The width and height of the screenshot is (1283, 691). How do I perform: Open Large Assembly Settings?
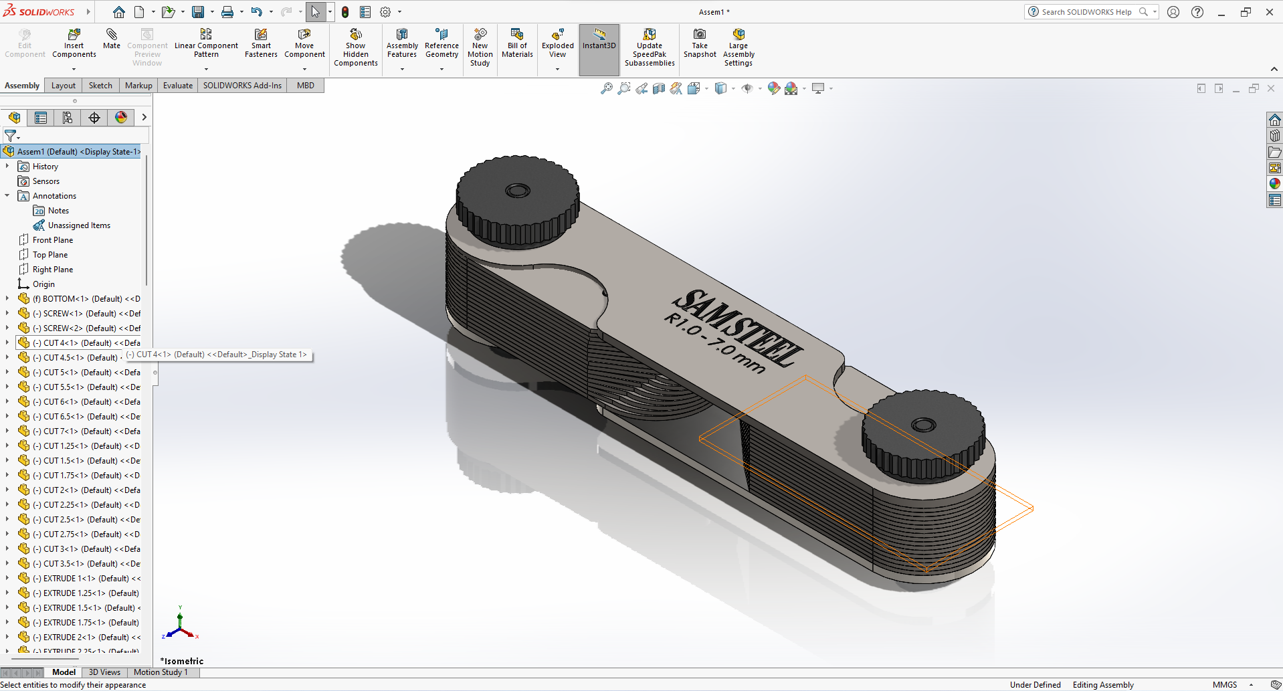click(x=738, y=47)
